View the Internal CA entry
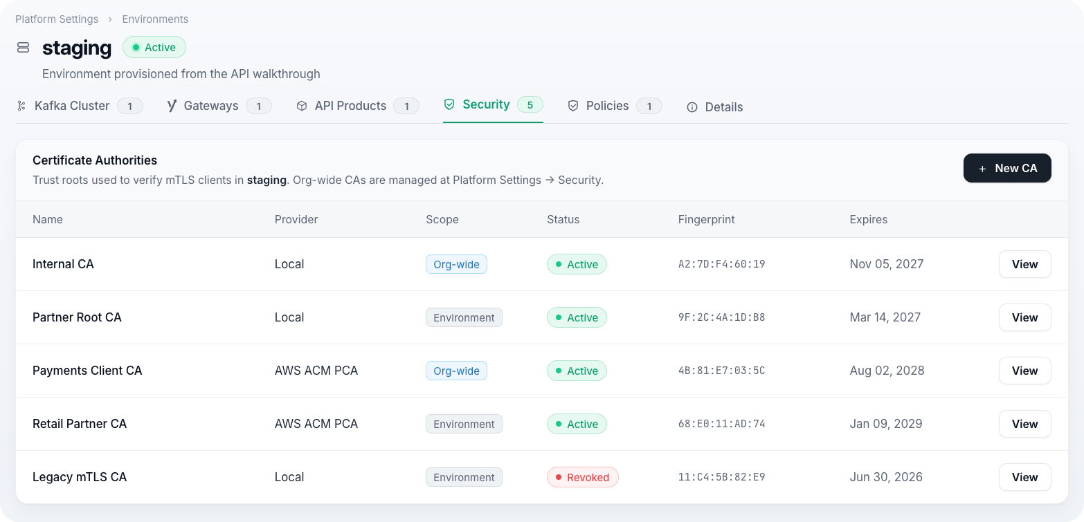Image resolution: width=1084 pixels, height=522 pixels. click(x=1024, y=264)
